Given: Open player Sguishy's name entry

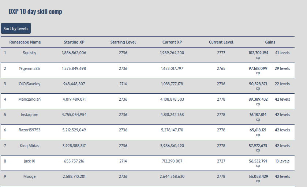Looking at the screenshot, I should point(29,53).
